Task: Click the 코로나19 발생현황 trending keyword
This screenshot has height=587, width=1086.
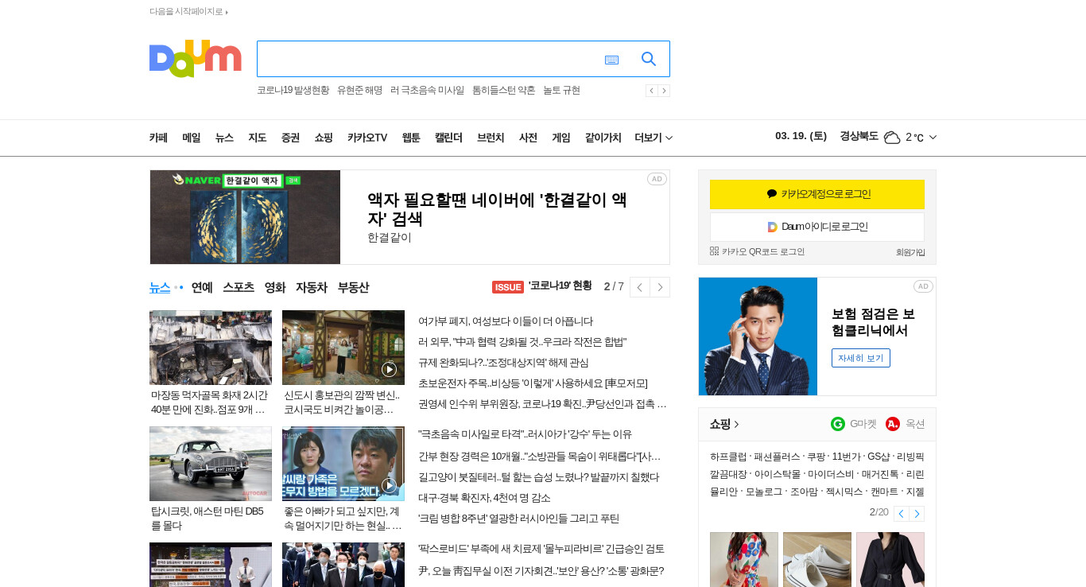Action: [x=293, y=91]
